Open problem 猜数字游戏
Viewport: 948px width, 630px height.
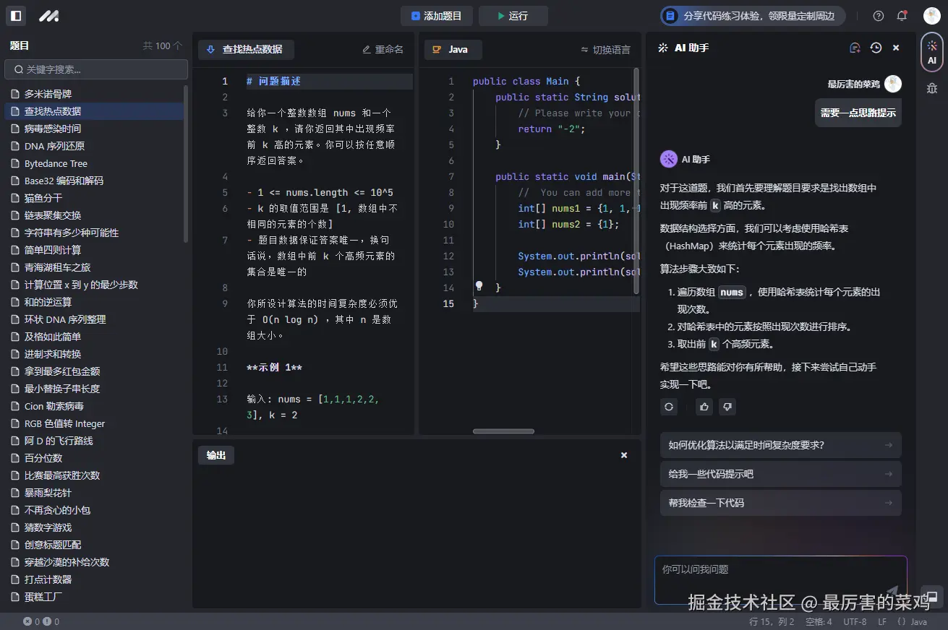(x=93, y=527)
